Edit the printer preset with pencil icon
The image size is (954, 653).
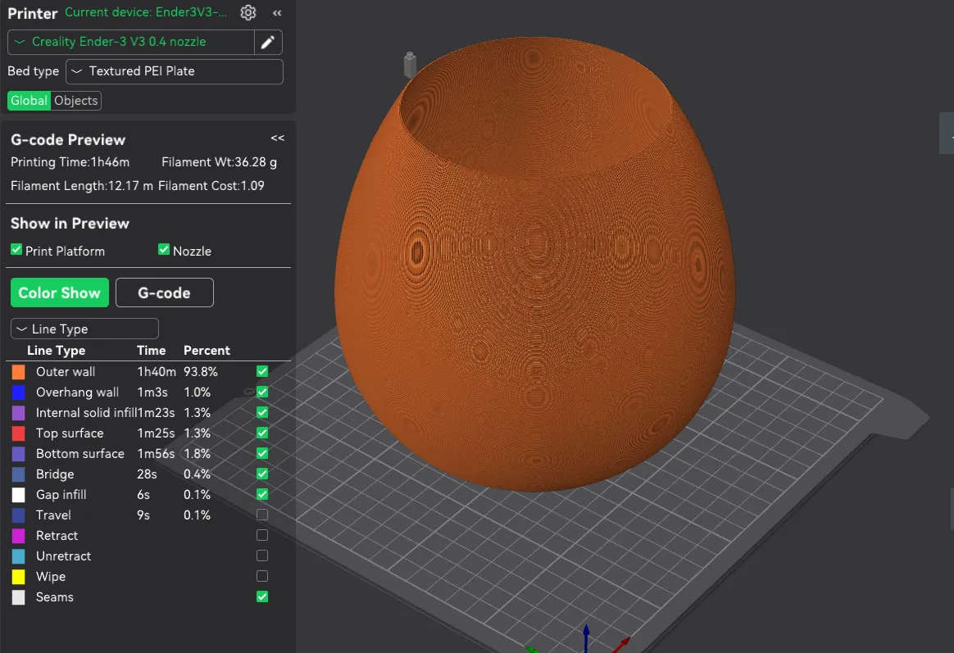[x=268, y=42]
